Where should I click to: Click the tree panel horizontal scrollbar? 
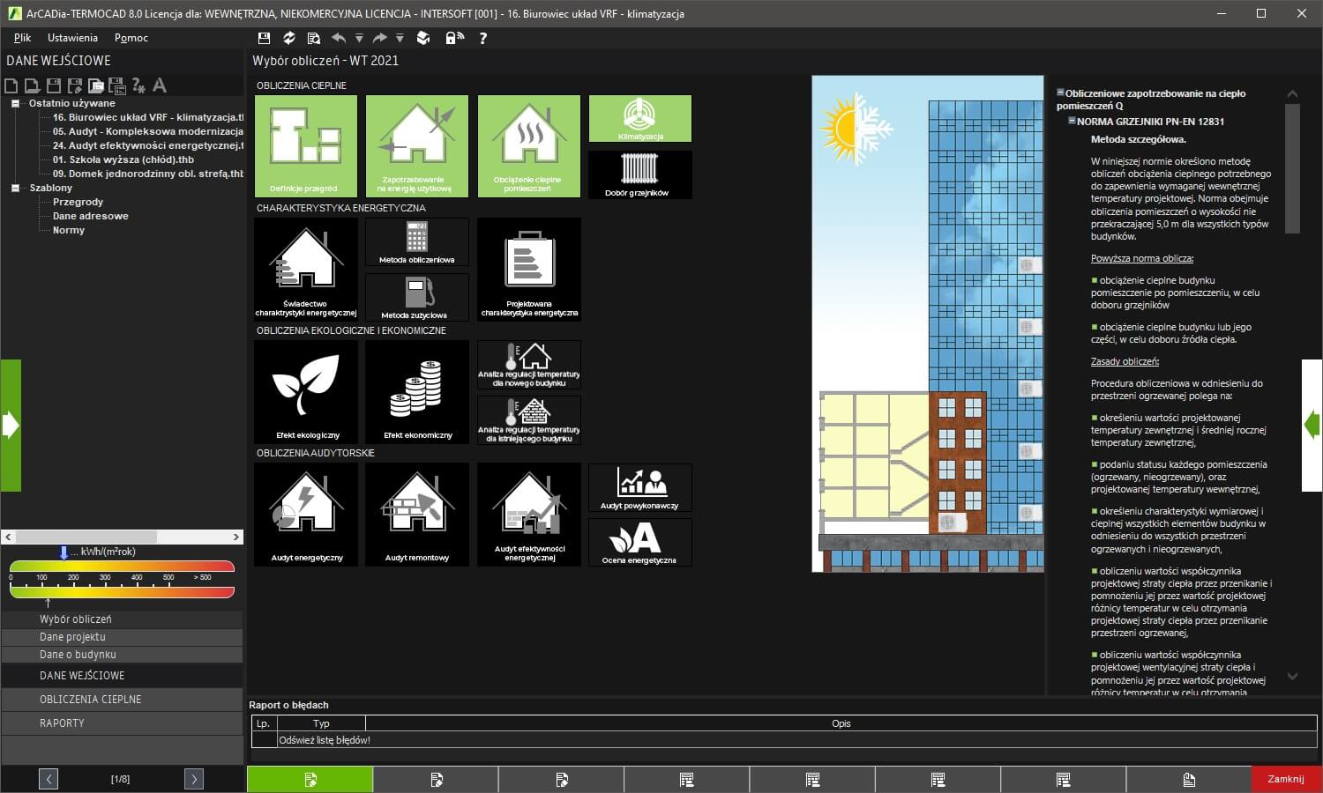coord(122,537)
